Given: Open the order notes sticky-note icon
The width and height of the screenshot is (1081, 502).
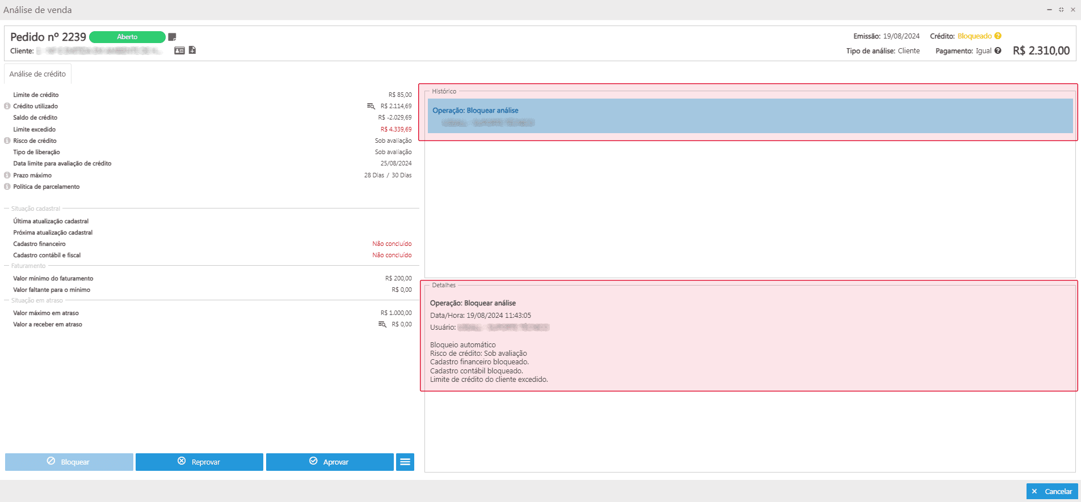Looking at the screenshot, I should click(172, 37).
